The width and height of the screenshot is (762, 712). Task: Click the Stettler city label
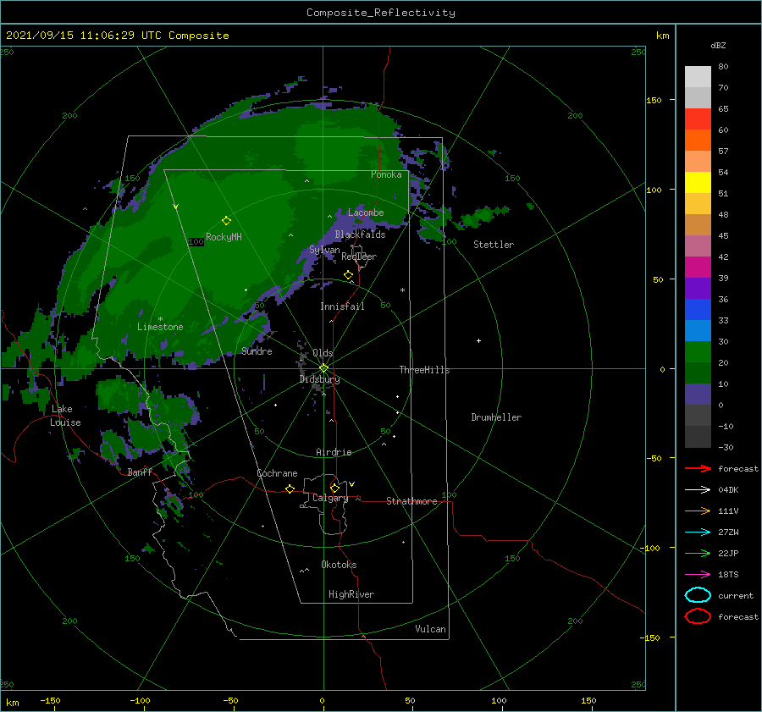point(494,245)
